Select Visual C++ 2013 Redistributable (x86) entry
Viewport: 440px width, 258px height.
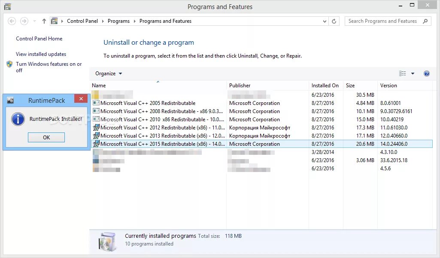(x=261, y=136)
